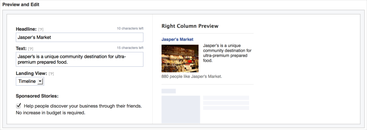The width and height of the screenshot is (367, 130).
Task: Click the market ad preview thumbnail
Action: click(x=180, y=58)
